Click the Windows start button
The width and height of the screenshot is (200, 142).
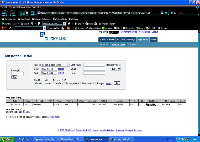(x=7, y=139)
